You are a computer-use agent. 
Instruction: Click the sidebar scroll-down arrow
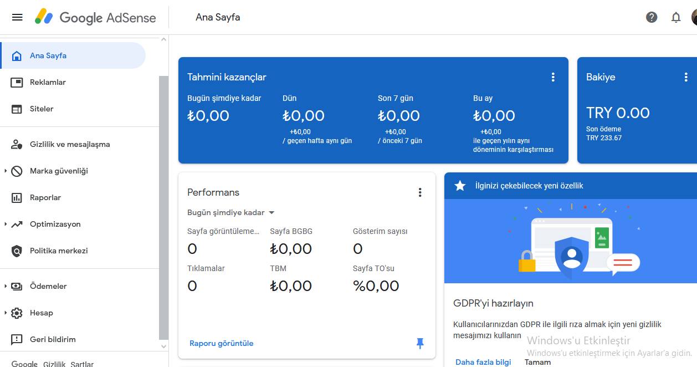coord(163,346)
